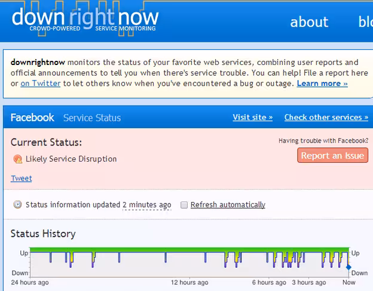Screen dimensions: 373x291
Task: Click the downrightnow site logo
Action: 85,20
